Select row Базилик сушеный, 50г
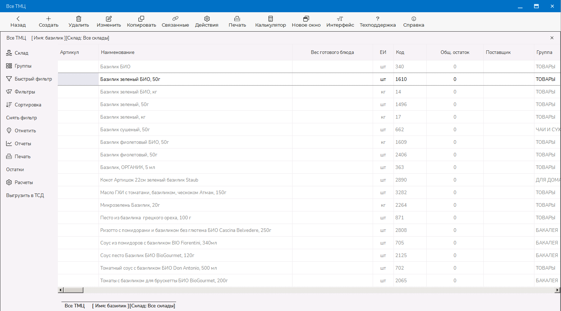This screenshot has width=561, height=311. [309, 129]
